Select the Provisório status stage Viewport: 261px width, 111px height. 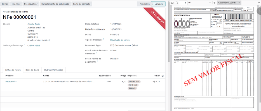(144, 4)
